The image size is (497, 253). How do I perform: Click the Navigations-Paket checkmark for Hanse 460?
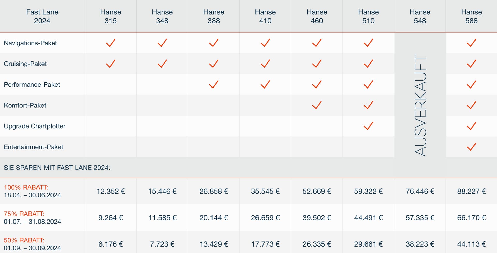point(317,43)
